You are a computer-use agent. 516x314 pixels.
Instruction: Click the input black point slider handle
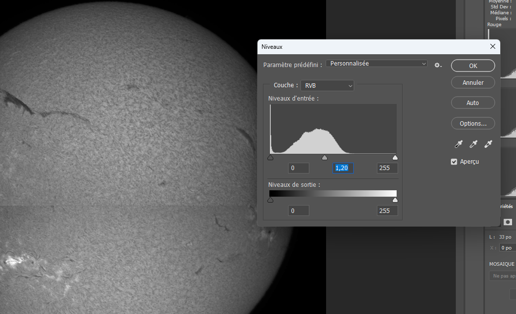pyautogui.click(x=270, y=158)
